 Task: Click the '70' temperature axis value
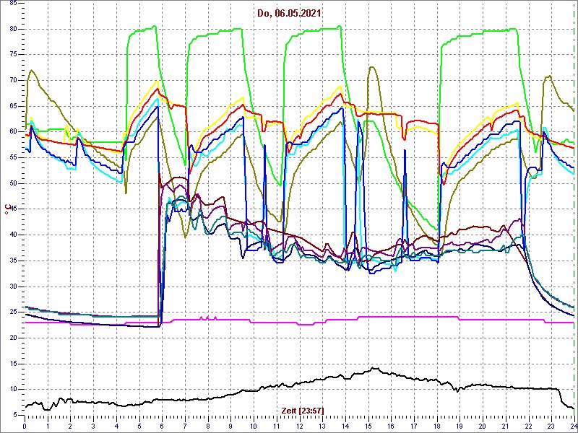coord(13,80)
